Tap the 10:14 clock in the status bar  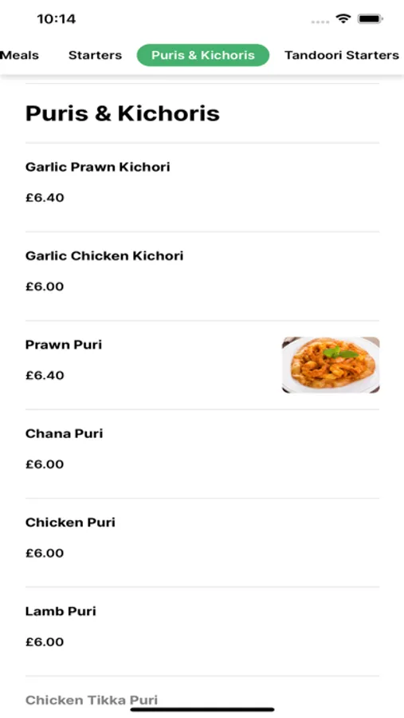pyautogui.click(x=57, y=19)
